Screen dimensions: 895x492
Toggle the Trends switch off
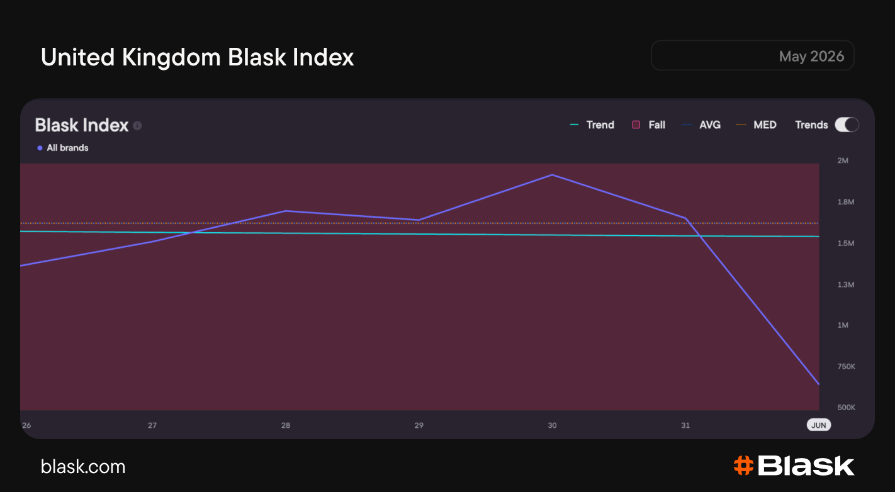pyautogui.click(x=847, y=125)
